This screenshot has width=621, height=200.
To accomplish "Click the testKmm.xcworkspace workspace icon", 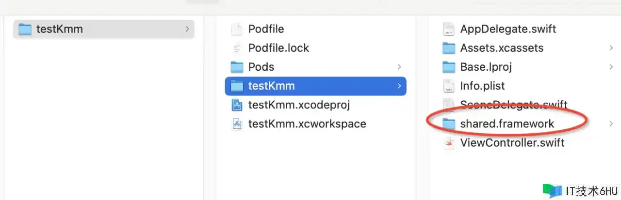I will click(x=237, y=123).
